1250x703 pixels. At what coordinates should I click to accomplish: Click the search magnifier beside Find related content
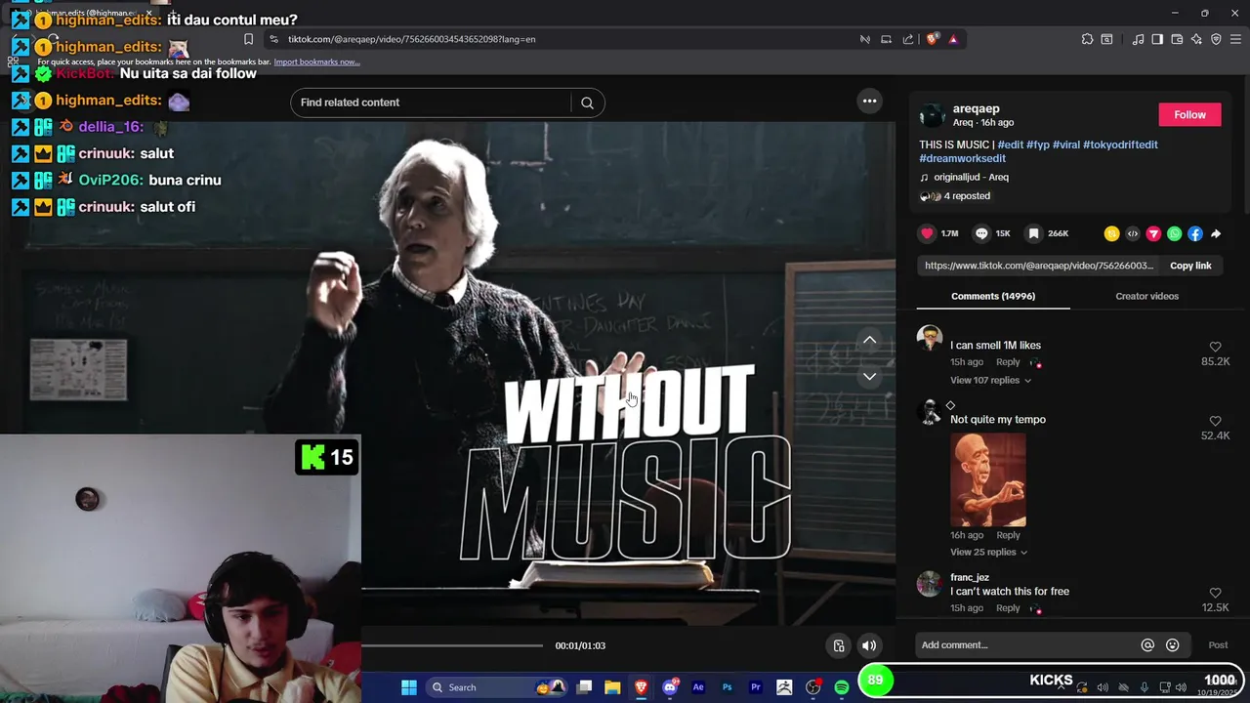pyautogui.click(x=587, y=103)
